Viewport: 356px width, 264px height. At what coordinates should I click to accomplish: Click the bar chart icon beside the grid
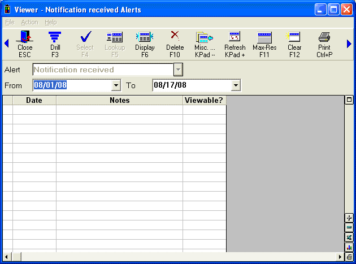349,246
